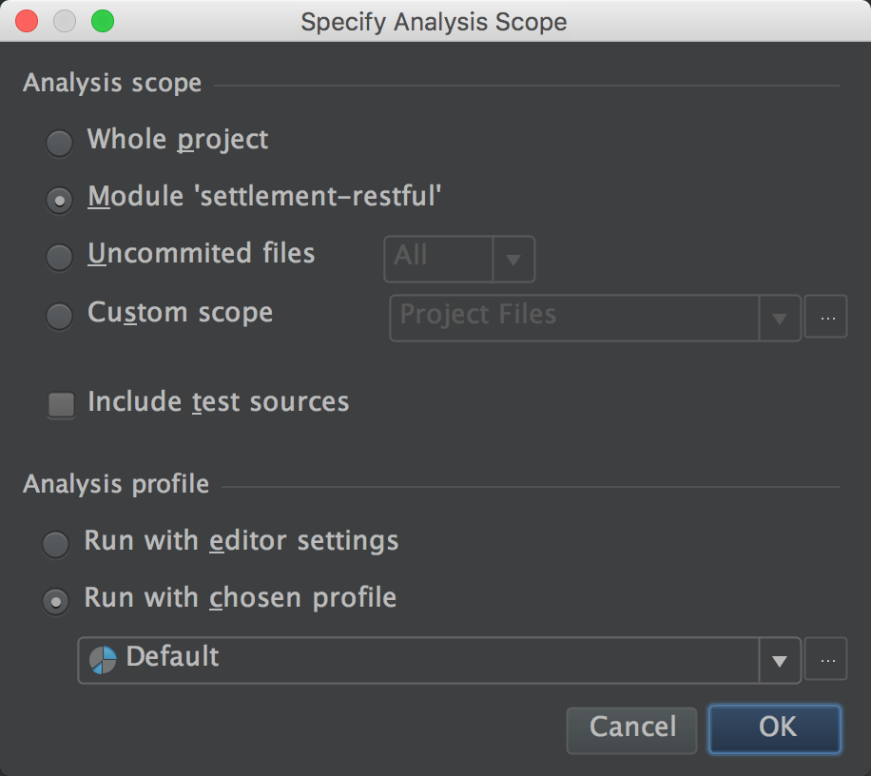Select Run with editor settings option
This screenshot has width=871, height=776.
[x=56, y=544]
